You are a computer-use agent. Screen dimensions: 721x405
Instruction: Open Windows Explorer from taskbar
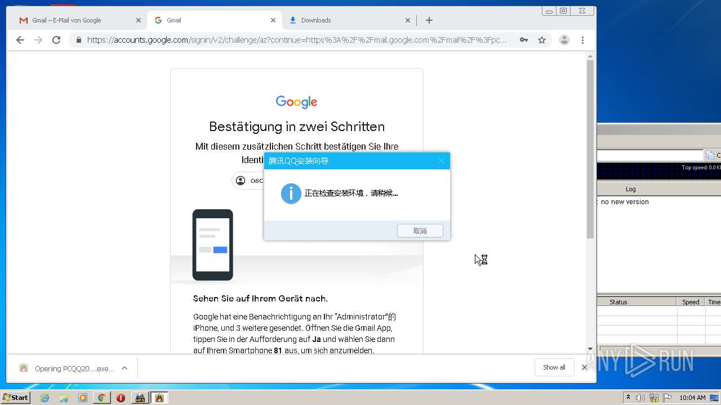point(64,398)
